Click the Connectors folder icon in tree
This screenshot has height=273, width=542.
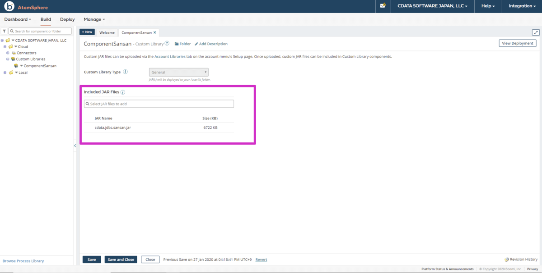tap(14, 53)
